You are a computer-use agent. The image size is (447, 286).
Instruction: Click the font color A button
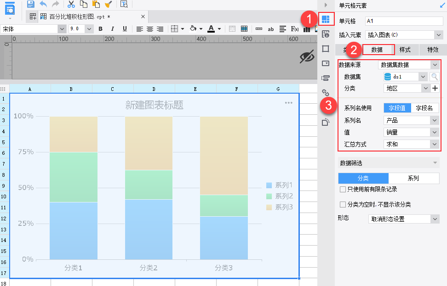point(211,29)
